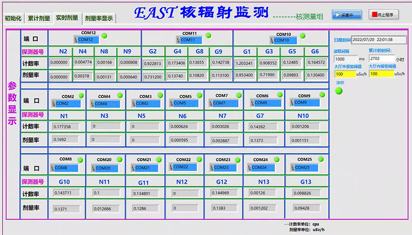The height and width of the screenshot is (235, 412).
Task: Click the green 连接 connection indicator light
Action: coord(339,91)
